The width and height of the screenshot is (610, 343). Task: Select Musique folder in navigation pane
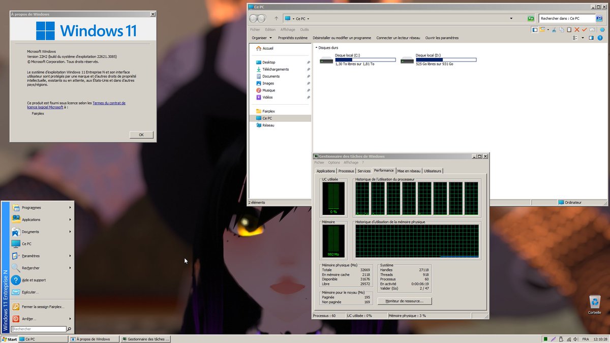pos(265,90)
